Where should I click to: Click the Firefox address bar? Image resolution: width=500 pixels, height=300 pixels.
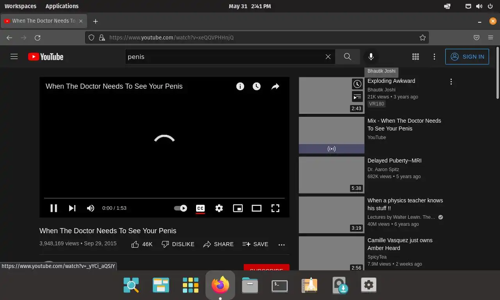coord(257,37)
